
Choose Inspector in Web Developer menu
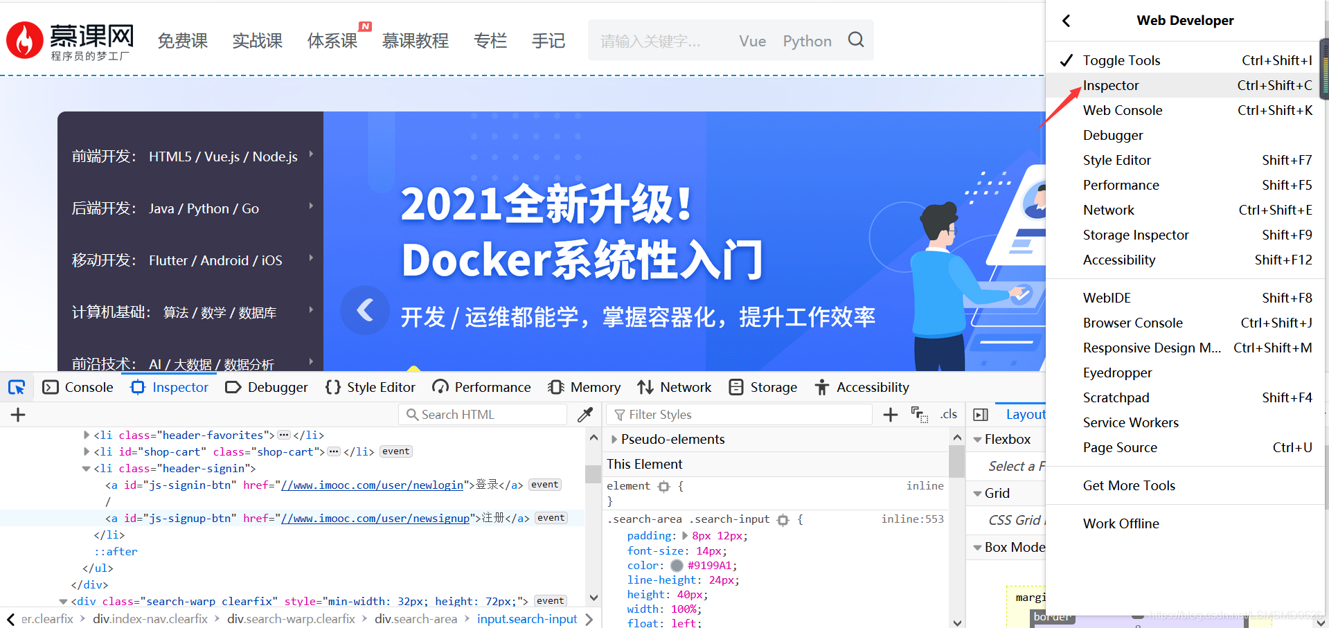point(1185,85)
